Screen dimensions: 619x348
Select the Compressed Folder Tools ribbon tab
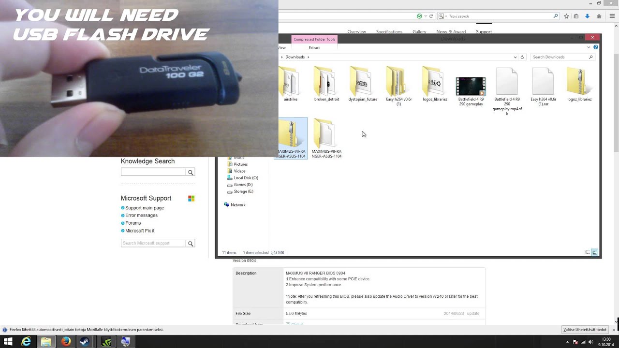[x=314, y=39]
